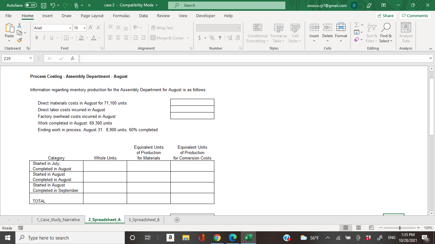Image resolution: width=435 pixels, height=244 pixels.
Task: Click the Insert Function fx icon
Action: [73, 59]
